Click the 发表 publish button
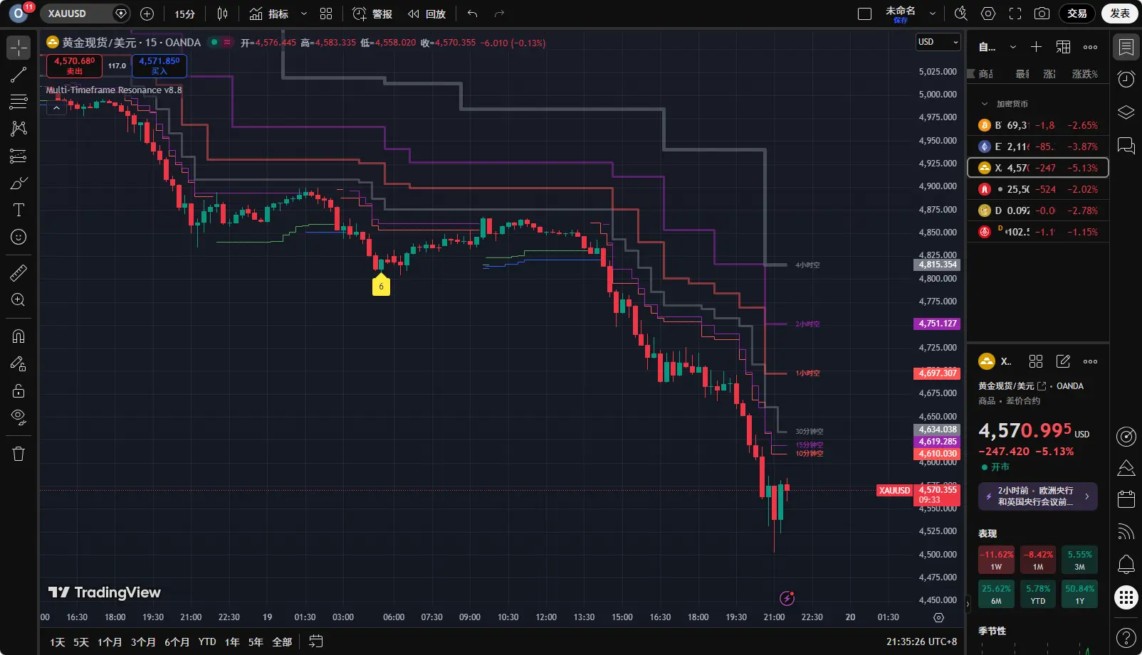Image resolution: width=1142 pixels, height=655 pixels. (1120, 14)
